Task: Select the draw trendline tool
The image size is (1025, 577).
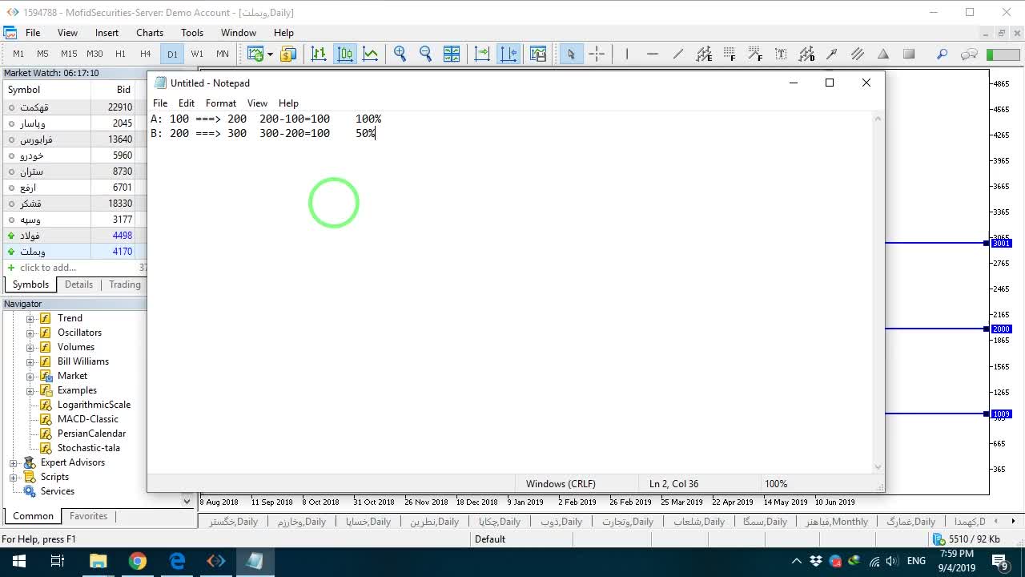Action: 678,54
